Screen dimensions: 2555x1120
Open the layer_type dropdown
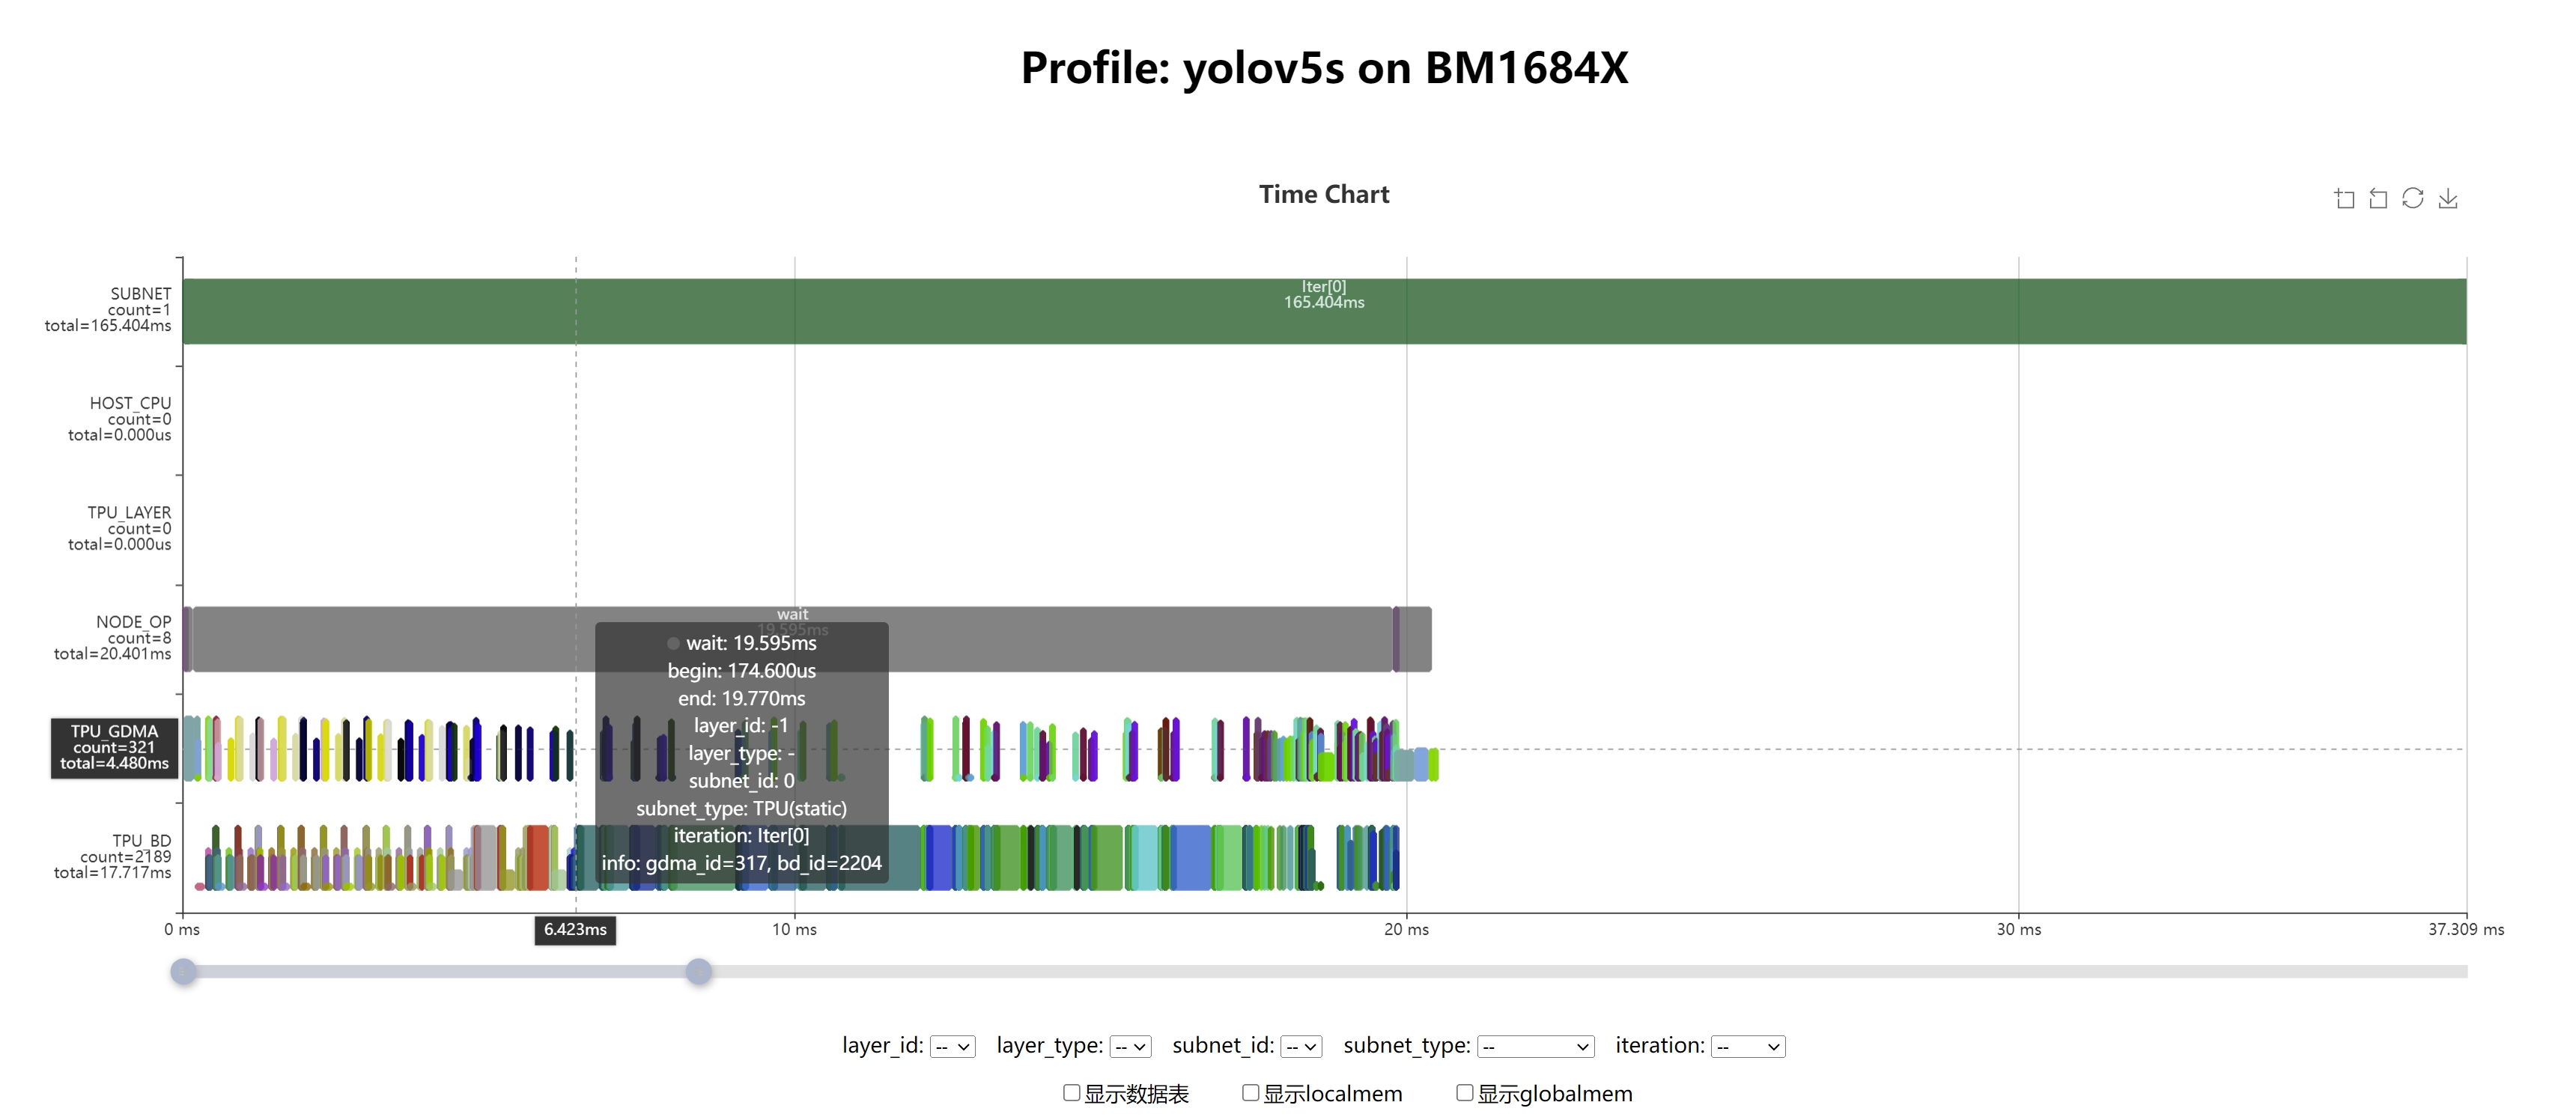click(x=1130, y=1046)
